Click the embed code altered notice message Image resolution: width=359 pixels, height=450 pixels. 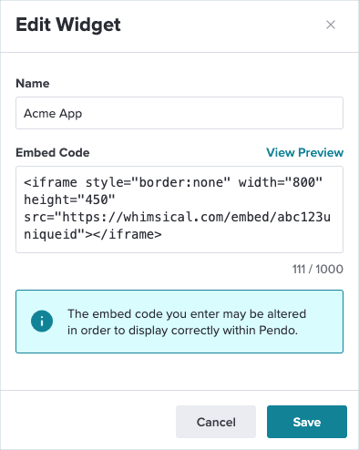187,322
